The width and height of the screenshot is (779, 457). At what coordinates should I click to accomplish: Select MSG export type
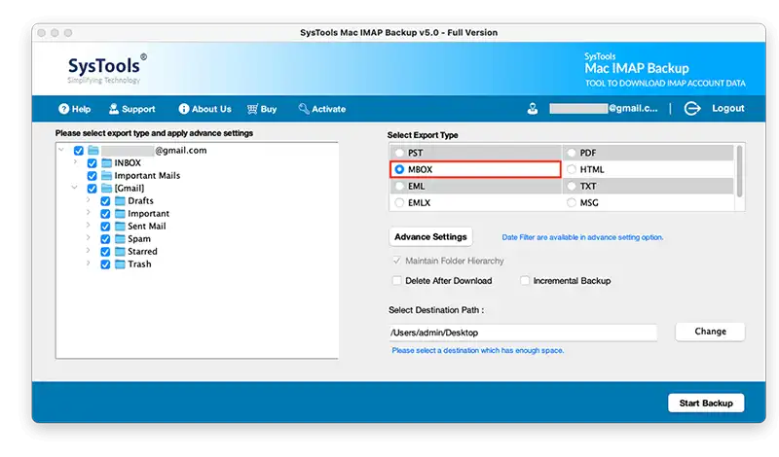572,202
